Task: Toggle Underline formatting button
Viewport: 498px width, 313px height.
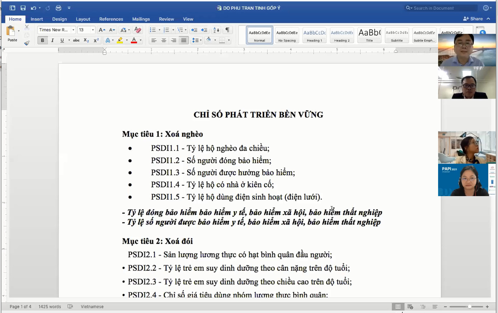Action: pyautogui.click(x=62, y=41)
